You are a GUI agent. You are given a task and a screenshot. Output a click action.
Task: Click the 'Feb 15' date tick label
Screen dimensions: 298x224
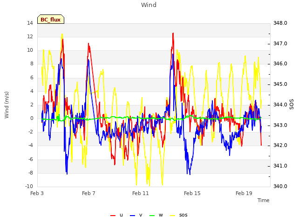click(x=192, y=193)
